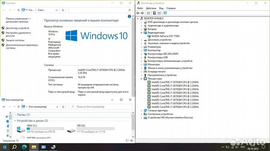Expand the Дисковые устройства category

coord(141,40)
